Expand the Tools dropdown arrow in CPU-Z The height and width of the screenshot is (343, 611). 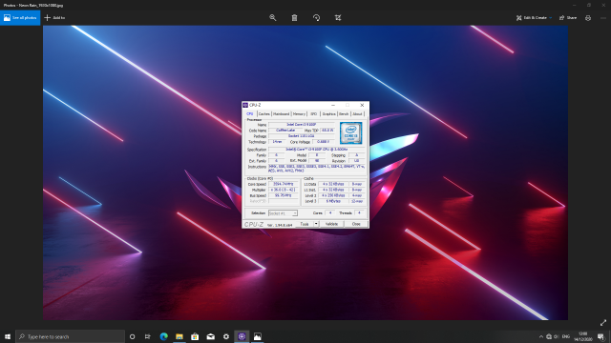pyautogui.click(x=316, y=224)
